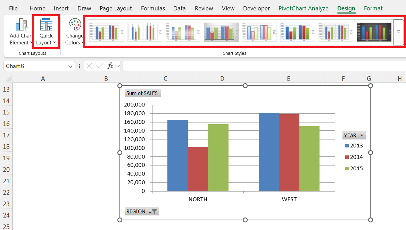Viewport: 406px width, 230px height.
Task: Click the blue 2013 legend swatch
Action: point(347,146)
